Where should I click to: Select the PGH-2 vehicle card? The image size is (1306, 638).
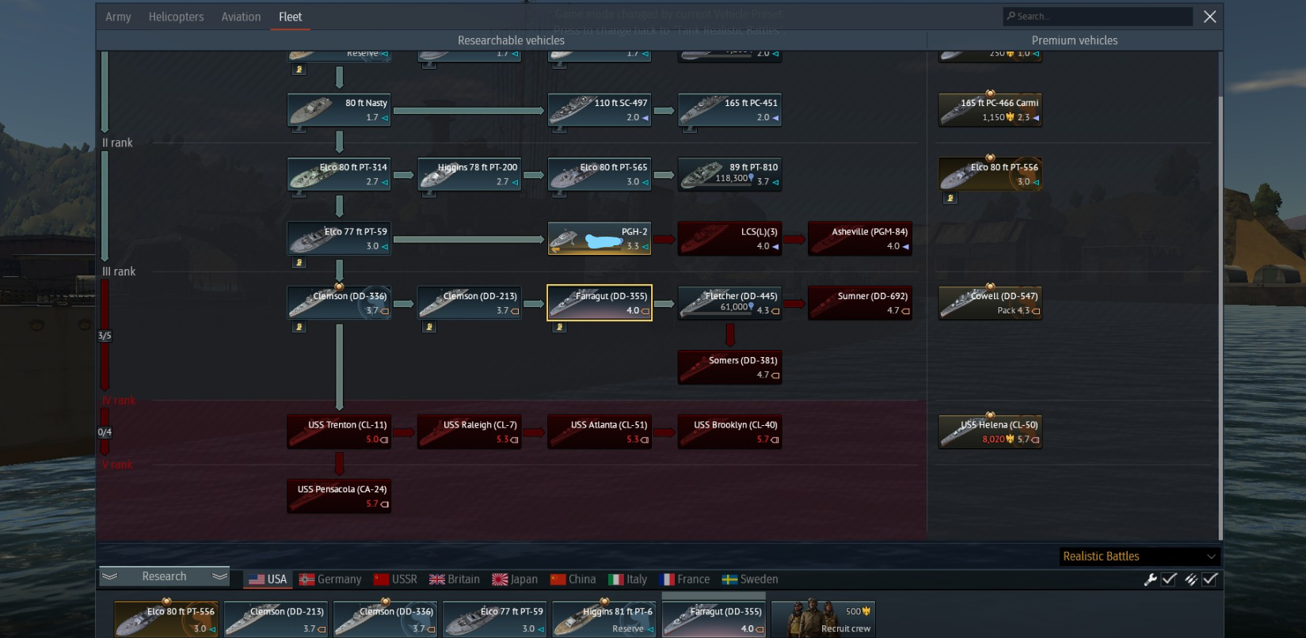pos(600,238)
